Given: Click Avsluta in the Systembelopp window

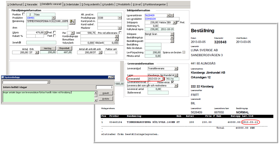Looking at the screenshot, I should click(x=106, y=99).
